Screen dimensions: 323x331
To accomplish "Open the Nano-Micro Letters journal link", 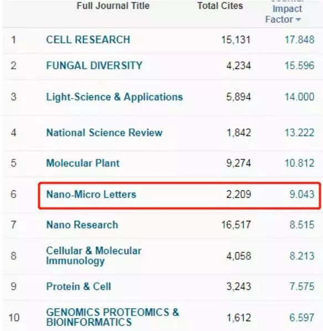I will [91, 194].
